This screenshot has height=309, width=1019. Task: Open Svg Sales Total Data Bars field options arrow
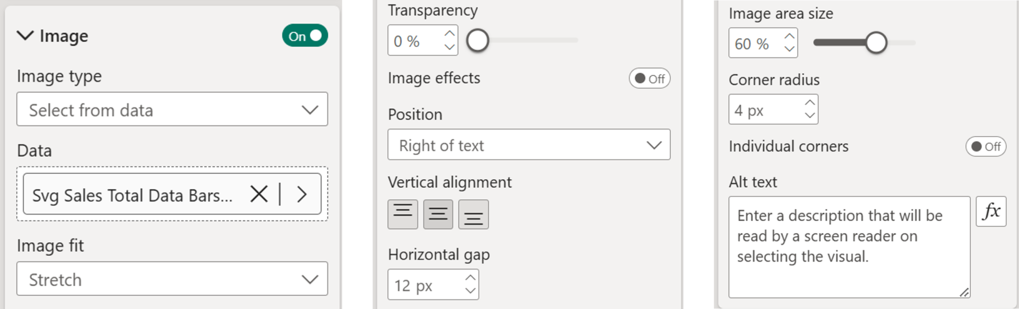[x=302, y=194]
